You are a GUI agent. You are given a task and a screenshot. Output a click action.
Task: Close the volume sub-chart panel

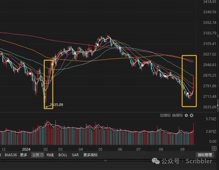click(192, 115)
